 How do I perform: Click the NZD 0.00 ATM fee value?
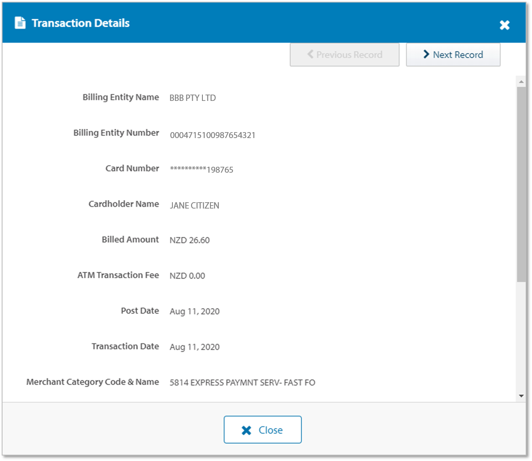[187, 276]
